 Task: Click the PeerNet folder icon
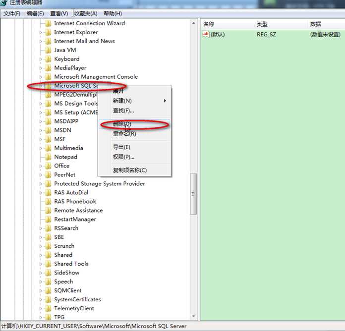click(48, 175)
